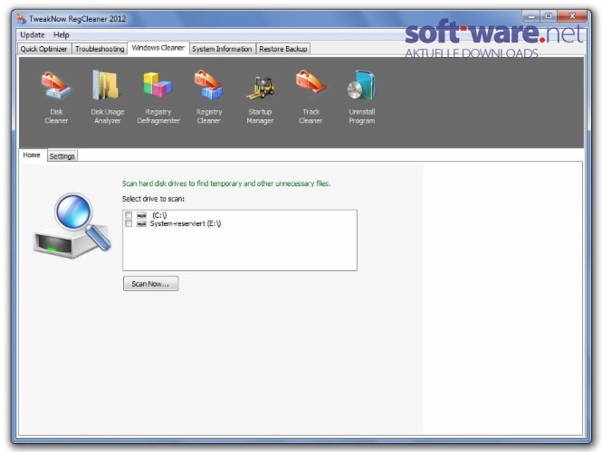Select the Windows Cleaner tab
The width and height of the screenshot is (602, 452).
(x=158, y=48)
